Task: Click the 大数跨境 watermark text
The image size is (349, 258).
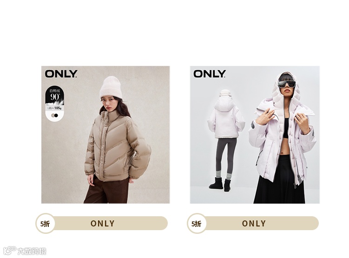Action: [32, 251]
